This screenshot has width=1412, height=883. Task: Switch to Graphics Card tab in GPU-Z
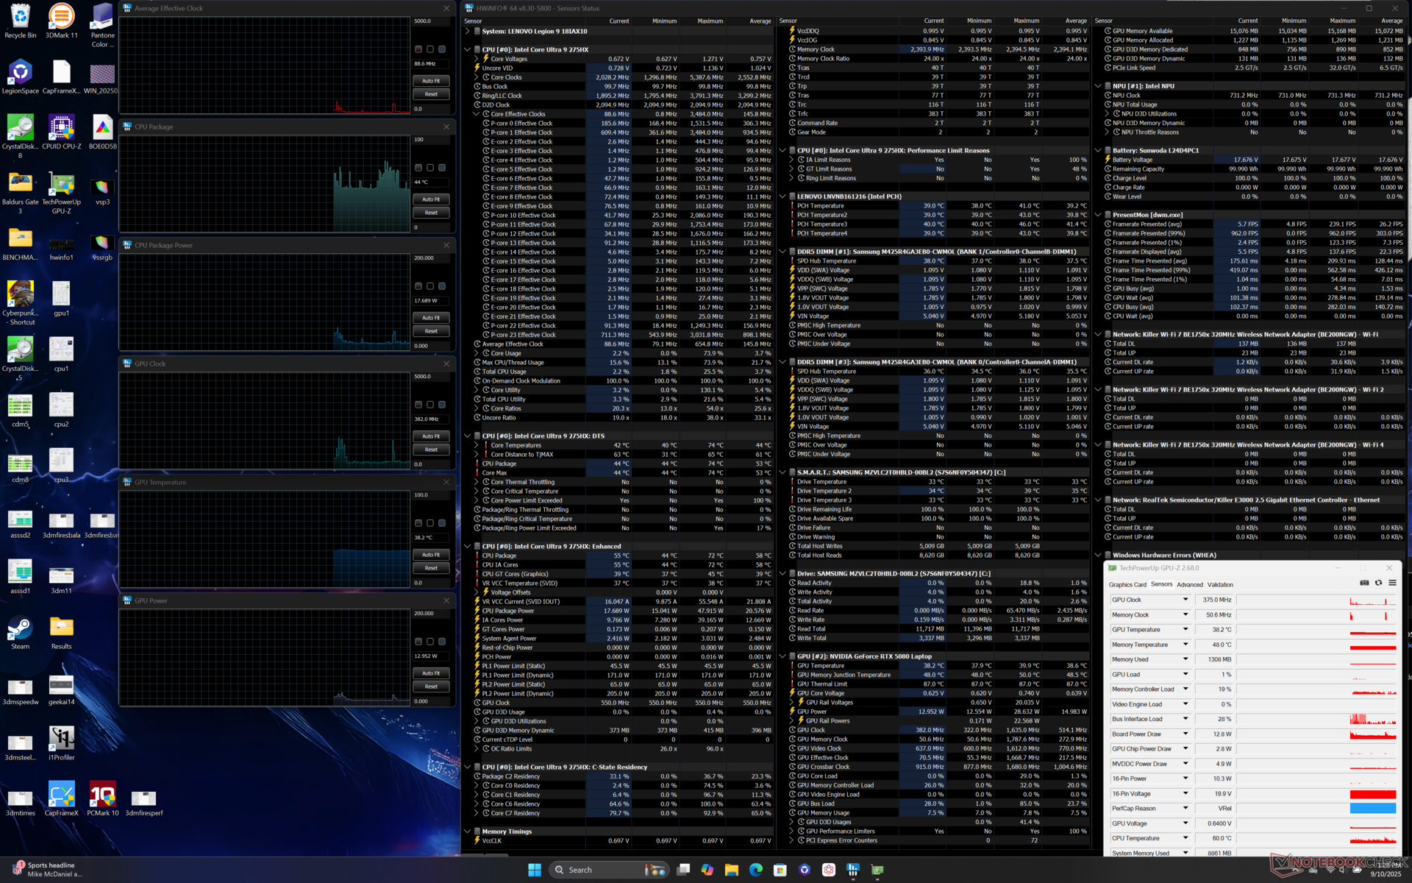[1127, 585]
